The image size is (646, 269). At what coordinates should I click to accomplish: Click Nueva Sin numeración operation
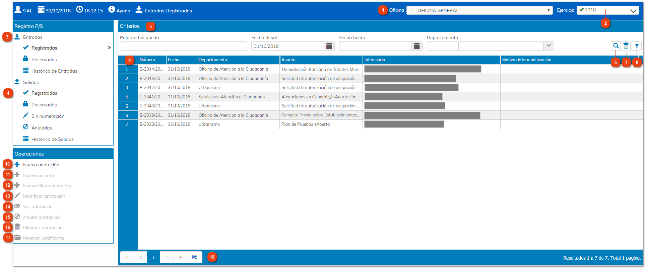point(47,186)
